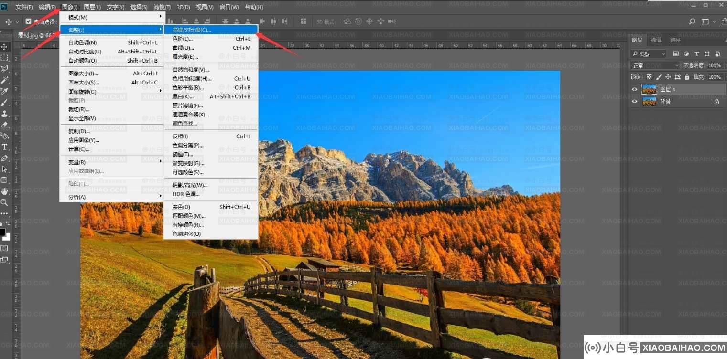Click the search magnifier in options bar
Viewport: 727px width, 359px height.
click(x=692, y=21)
